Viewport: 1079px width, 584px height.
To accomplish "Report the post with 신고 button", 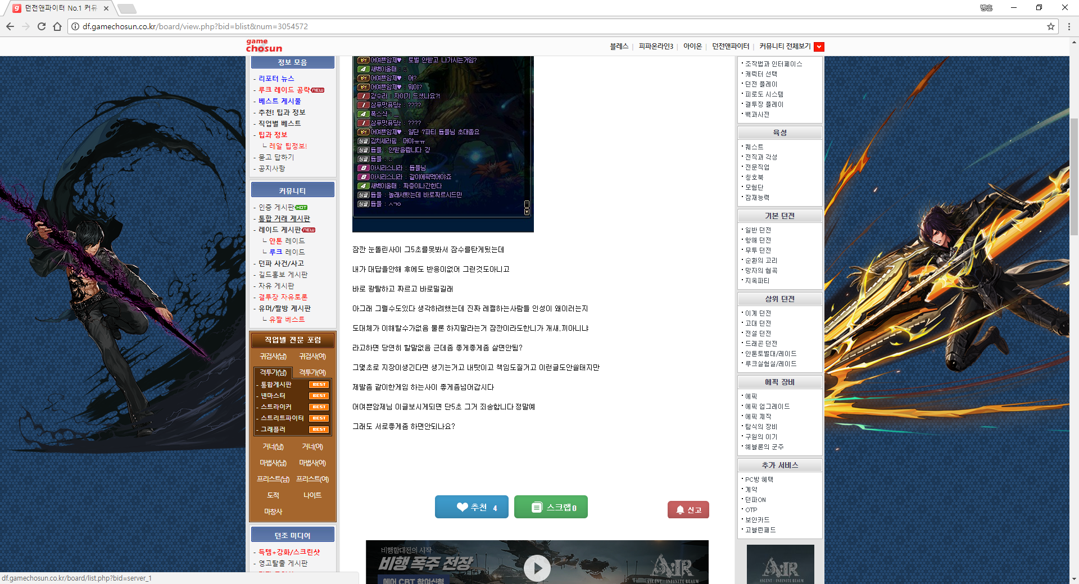I will (x=688, y=509).
